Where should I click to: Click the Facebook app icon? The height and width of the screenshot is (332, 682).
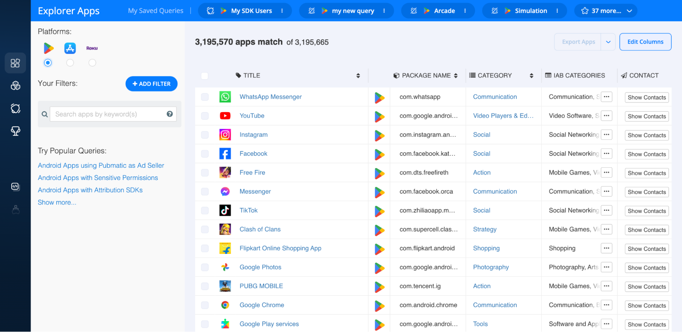(x=225, y=154)
